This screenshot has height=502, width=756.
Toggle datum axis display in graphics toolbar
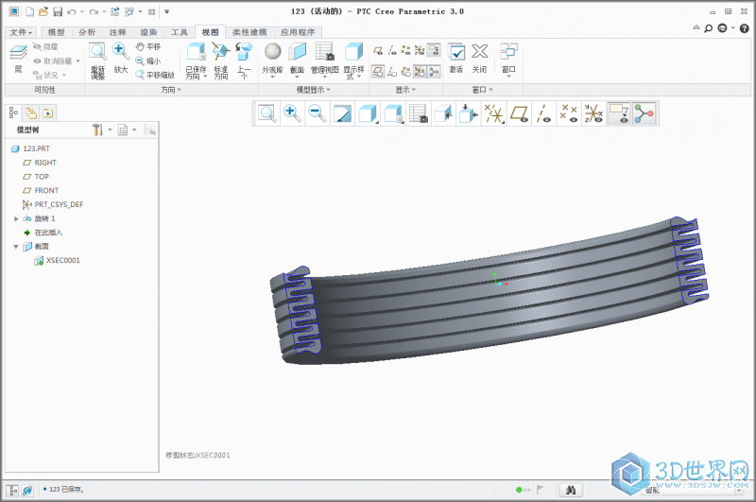[x=543, y=113]
